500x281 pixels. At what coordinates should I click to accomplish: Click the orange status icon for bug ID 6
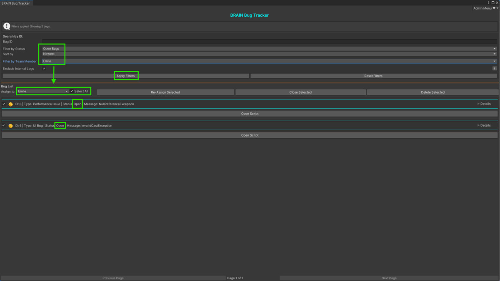tap(10, 126)
